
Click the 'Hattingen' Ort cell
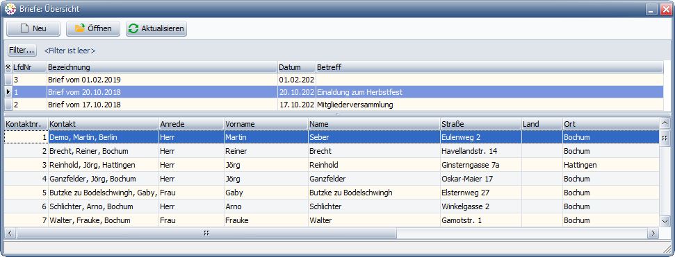coord(611,165)
